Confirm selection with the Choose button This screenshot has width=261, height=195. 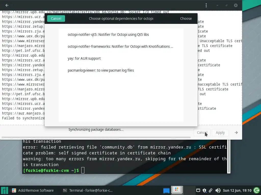click(x=186, y=19)
